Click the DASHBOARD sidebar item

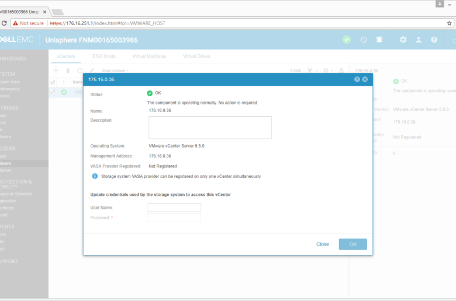tap(13, 59)
